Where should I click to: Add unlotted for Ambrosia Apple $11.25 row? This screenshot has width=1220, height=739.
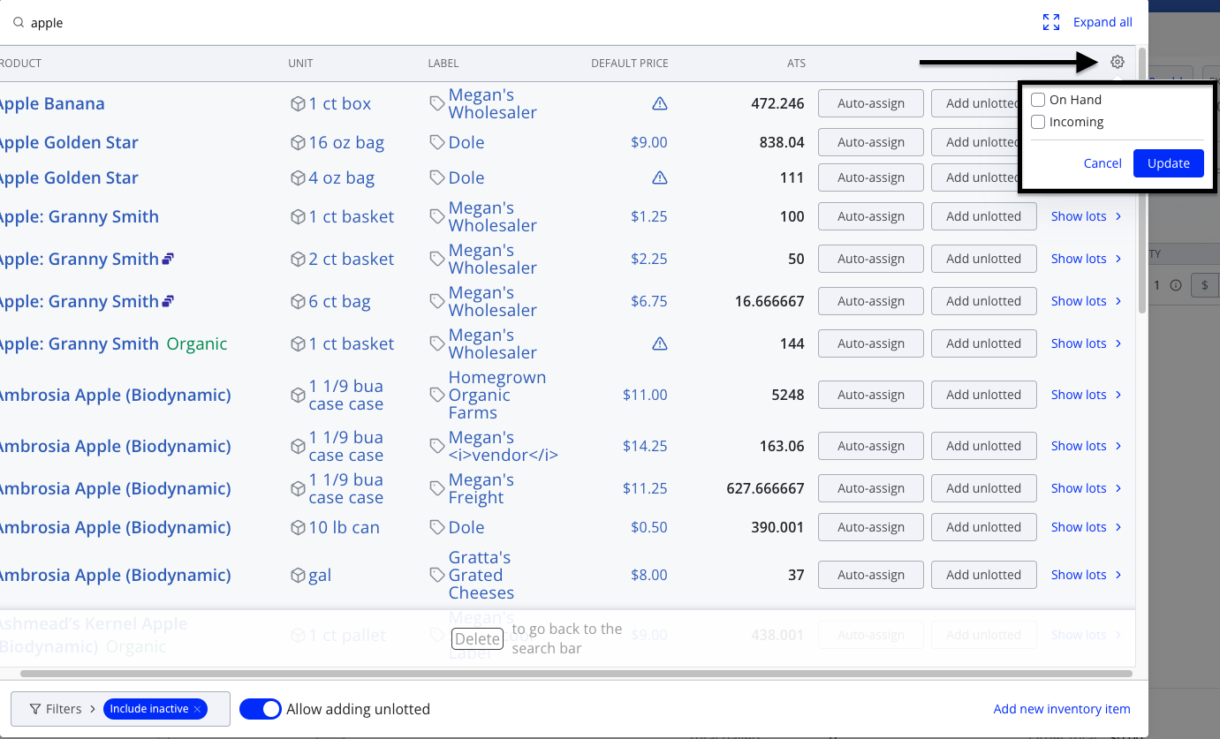pos(983,488)
